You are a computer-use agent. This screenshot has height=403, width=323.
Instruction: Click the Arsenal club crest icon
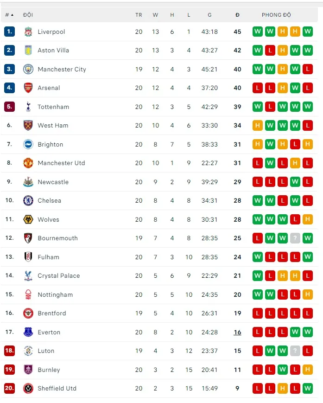28,88
